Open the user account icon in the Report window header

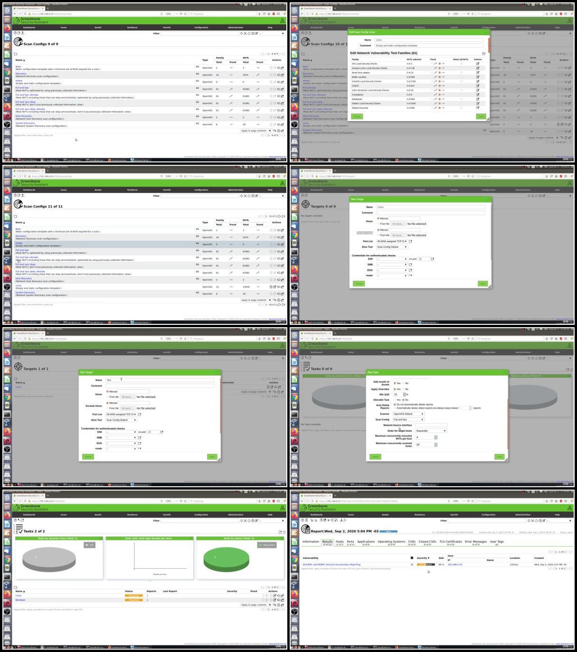click(570, 508)
